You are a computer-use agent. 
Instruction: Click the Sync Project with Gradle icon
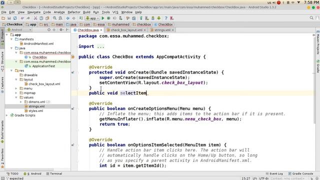141,18
